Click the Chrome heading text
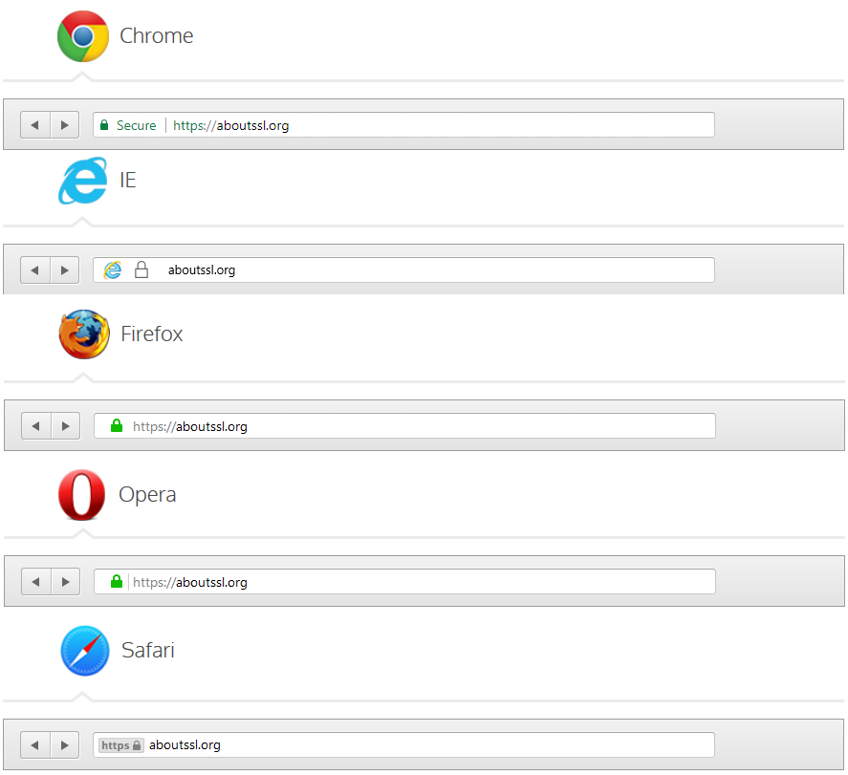 click(156, 35)
